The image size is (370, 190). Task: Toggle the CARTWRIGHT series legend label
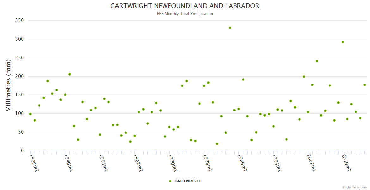[x=188, y=181]
